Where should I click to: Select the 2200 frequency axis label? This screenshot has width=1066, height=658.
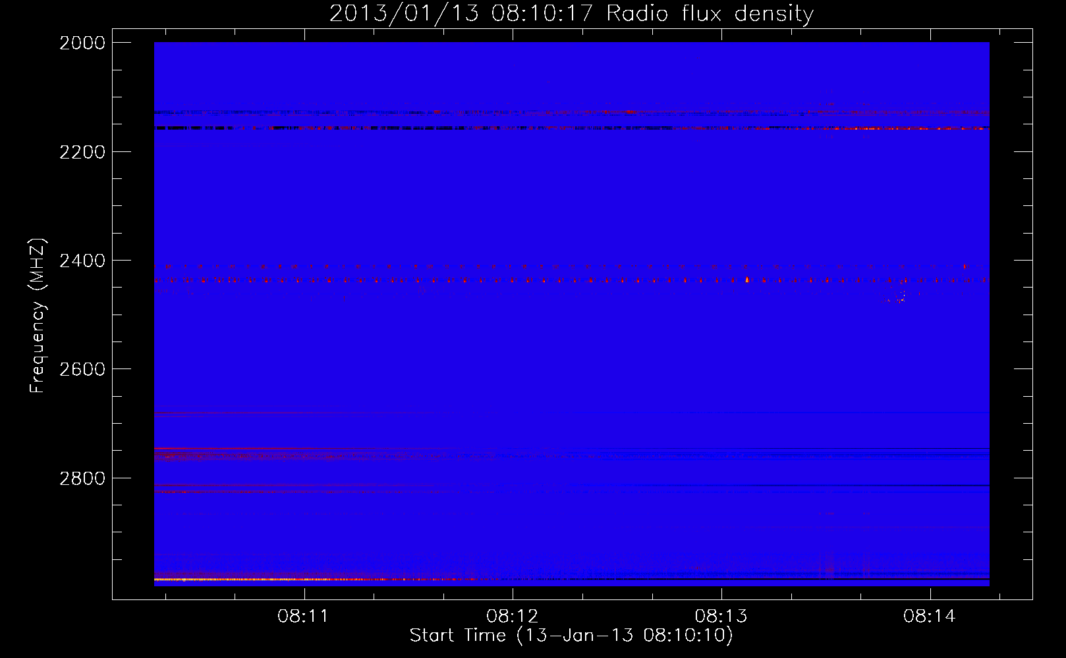[82, 152]
